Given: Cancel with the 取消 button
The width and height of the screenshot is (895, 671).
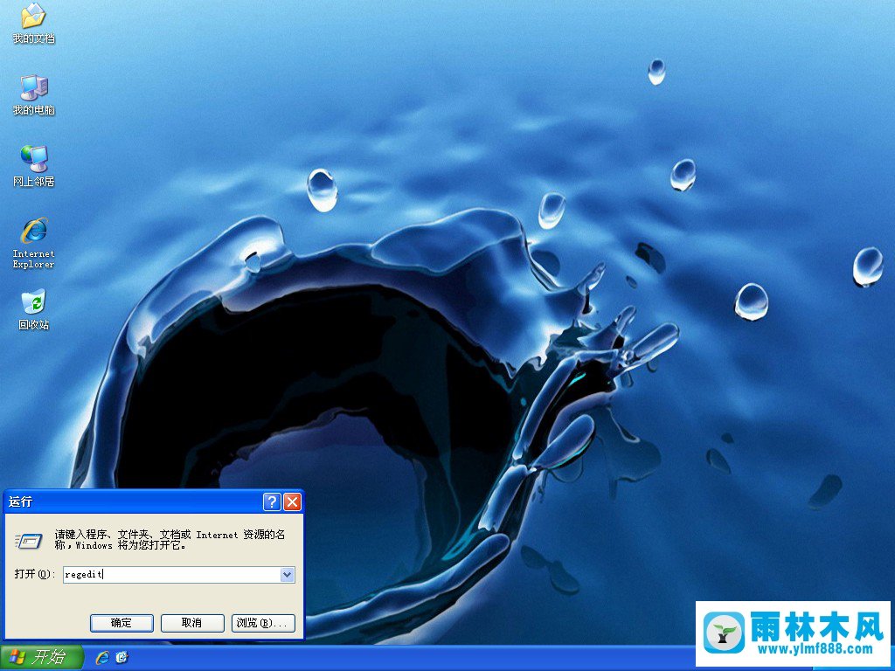Looking at the screenshot, I should coord(192,623).
